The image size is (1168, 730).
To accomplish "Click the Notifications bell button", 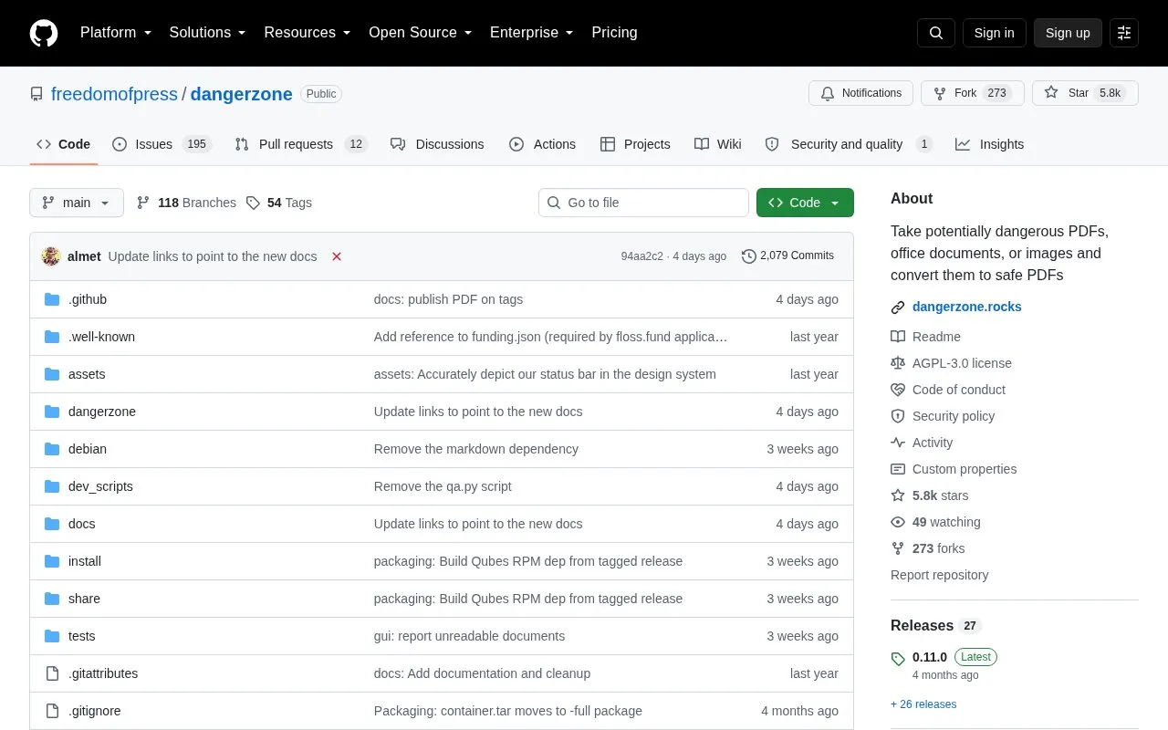I will 860,93.
